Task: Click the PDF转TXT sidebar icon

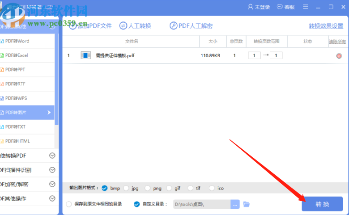Action: tap(2, 127)
